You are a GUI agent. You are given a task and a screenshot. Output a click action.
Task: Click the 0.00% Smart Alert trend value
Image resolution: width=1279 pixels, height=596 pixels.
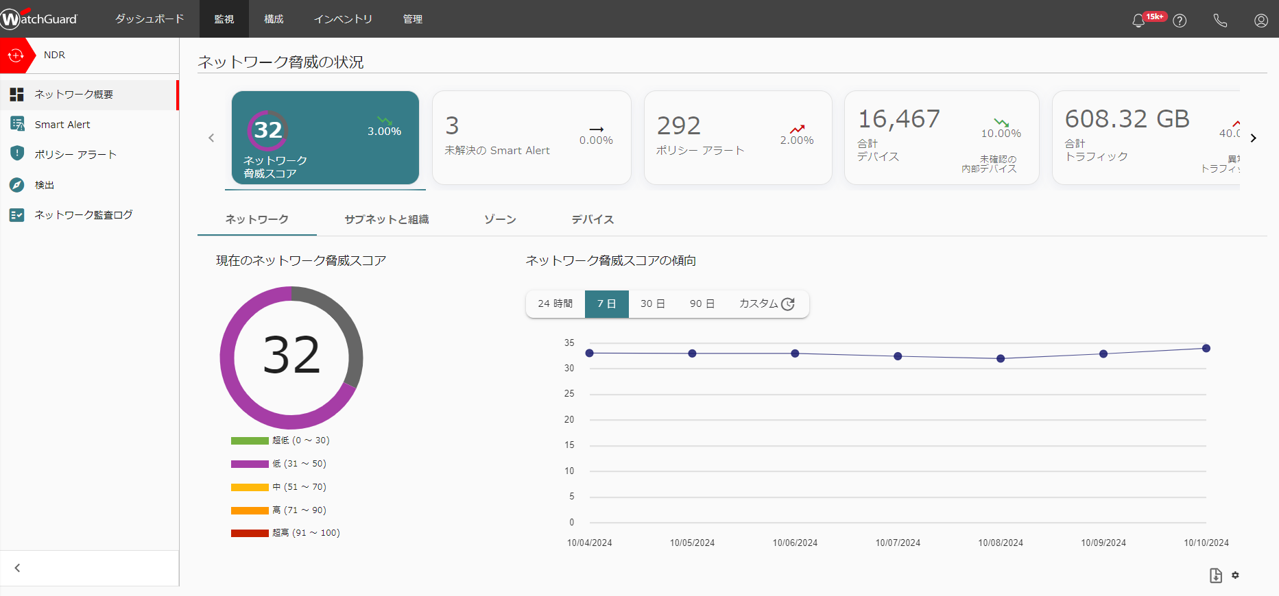point(596,140)
